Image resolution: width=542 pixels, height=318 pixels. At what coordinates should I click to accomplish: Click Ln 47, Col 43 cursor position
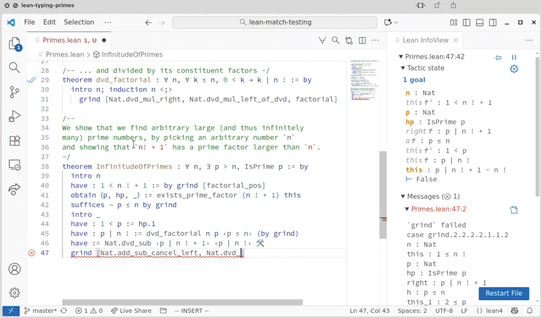(x=369, y=311)
